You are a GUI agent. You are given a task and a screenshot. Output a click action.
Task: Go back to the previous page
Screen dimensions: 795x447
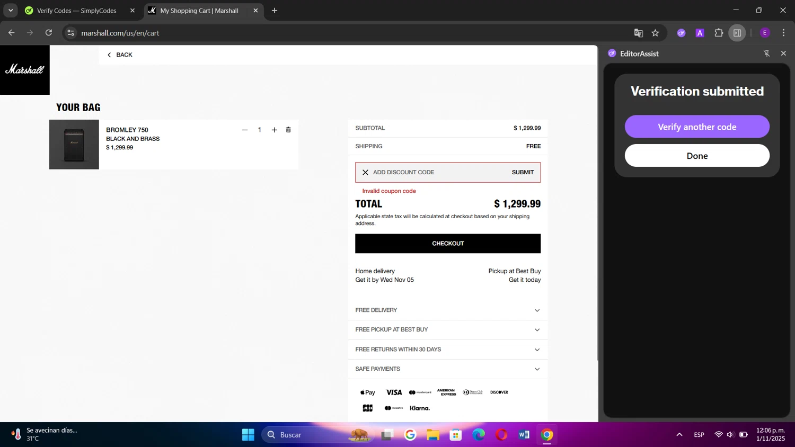pos(12,33)
